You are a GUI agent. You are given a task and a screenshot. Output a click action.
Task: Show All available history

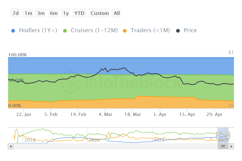(117, 13)
